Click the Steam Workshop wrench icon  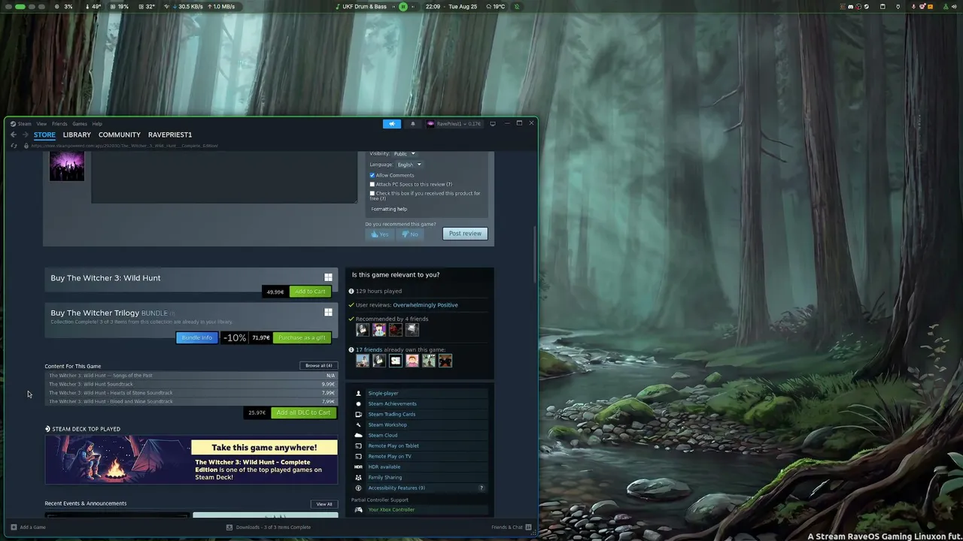tap(358, 425)
